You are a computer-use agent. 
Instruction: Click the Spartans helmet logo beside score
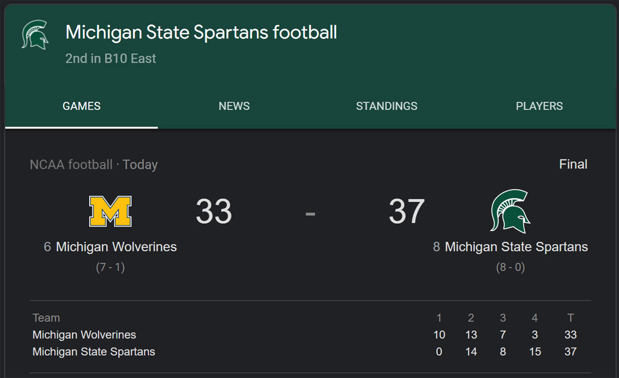pos(510,211)
